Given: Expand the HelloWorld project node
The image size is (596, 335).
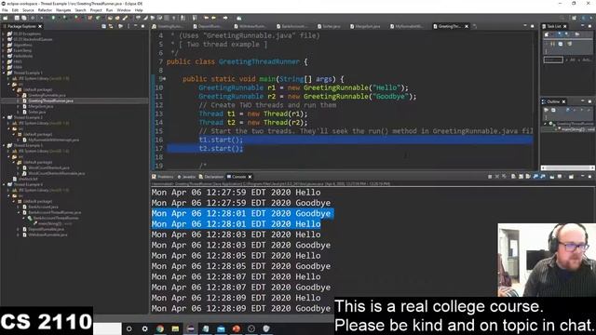Looking at the screenshot, I should 4,56.
